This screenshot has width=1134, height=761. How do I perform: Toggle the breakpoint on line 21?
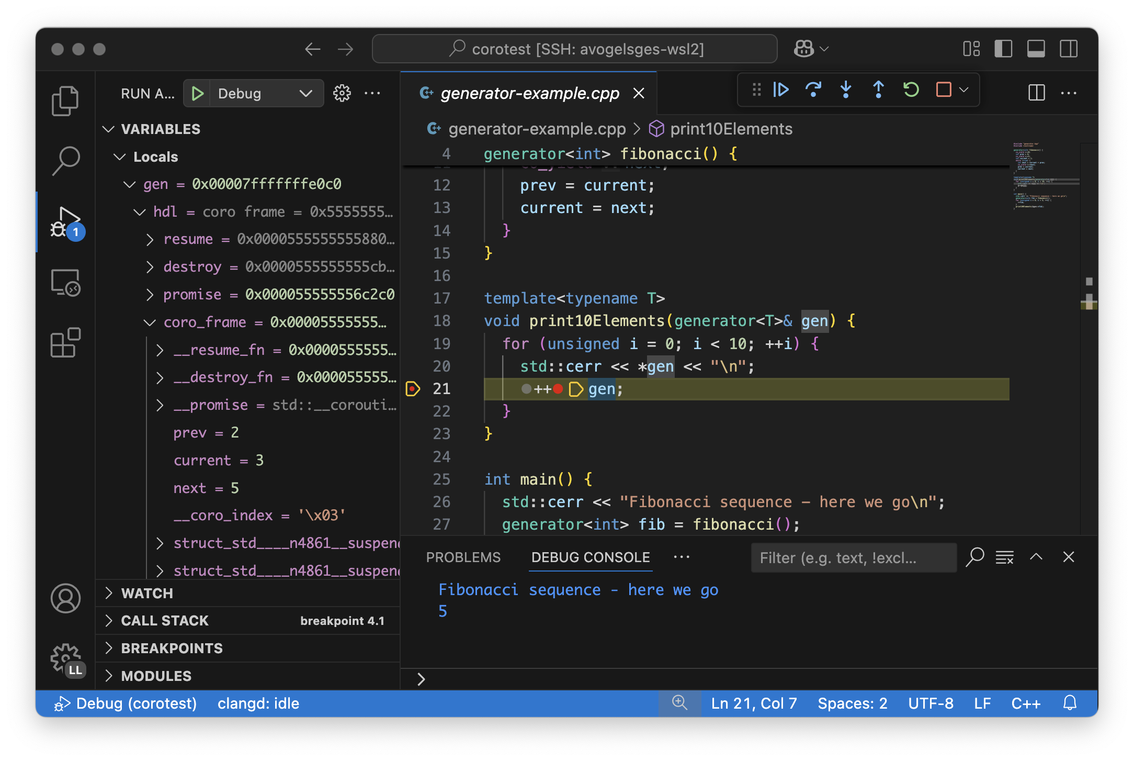(414, 389)
